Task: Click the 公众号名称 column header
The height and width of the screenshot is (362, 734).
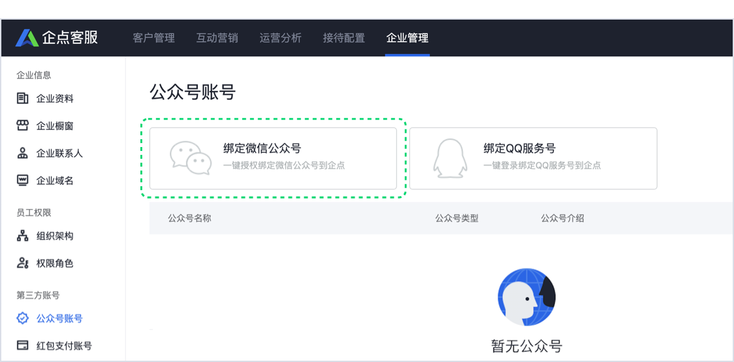Action: pos(189,218)
